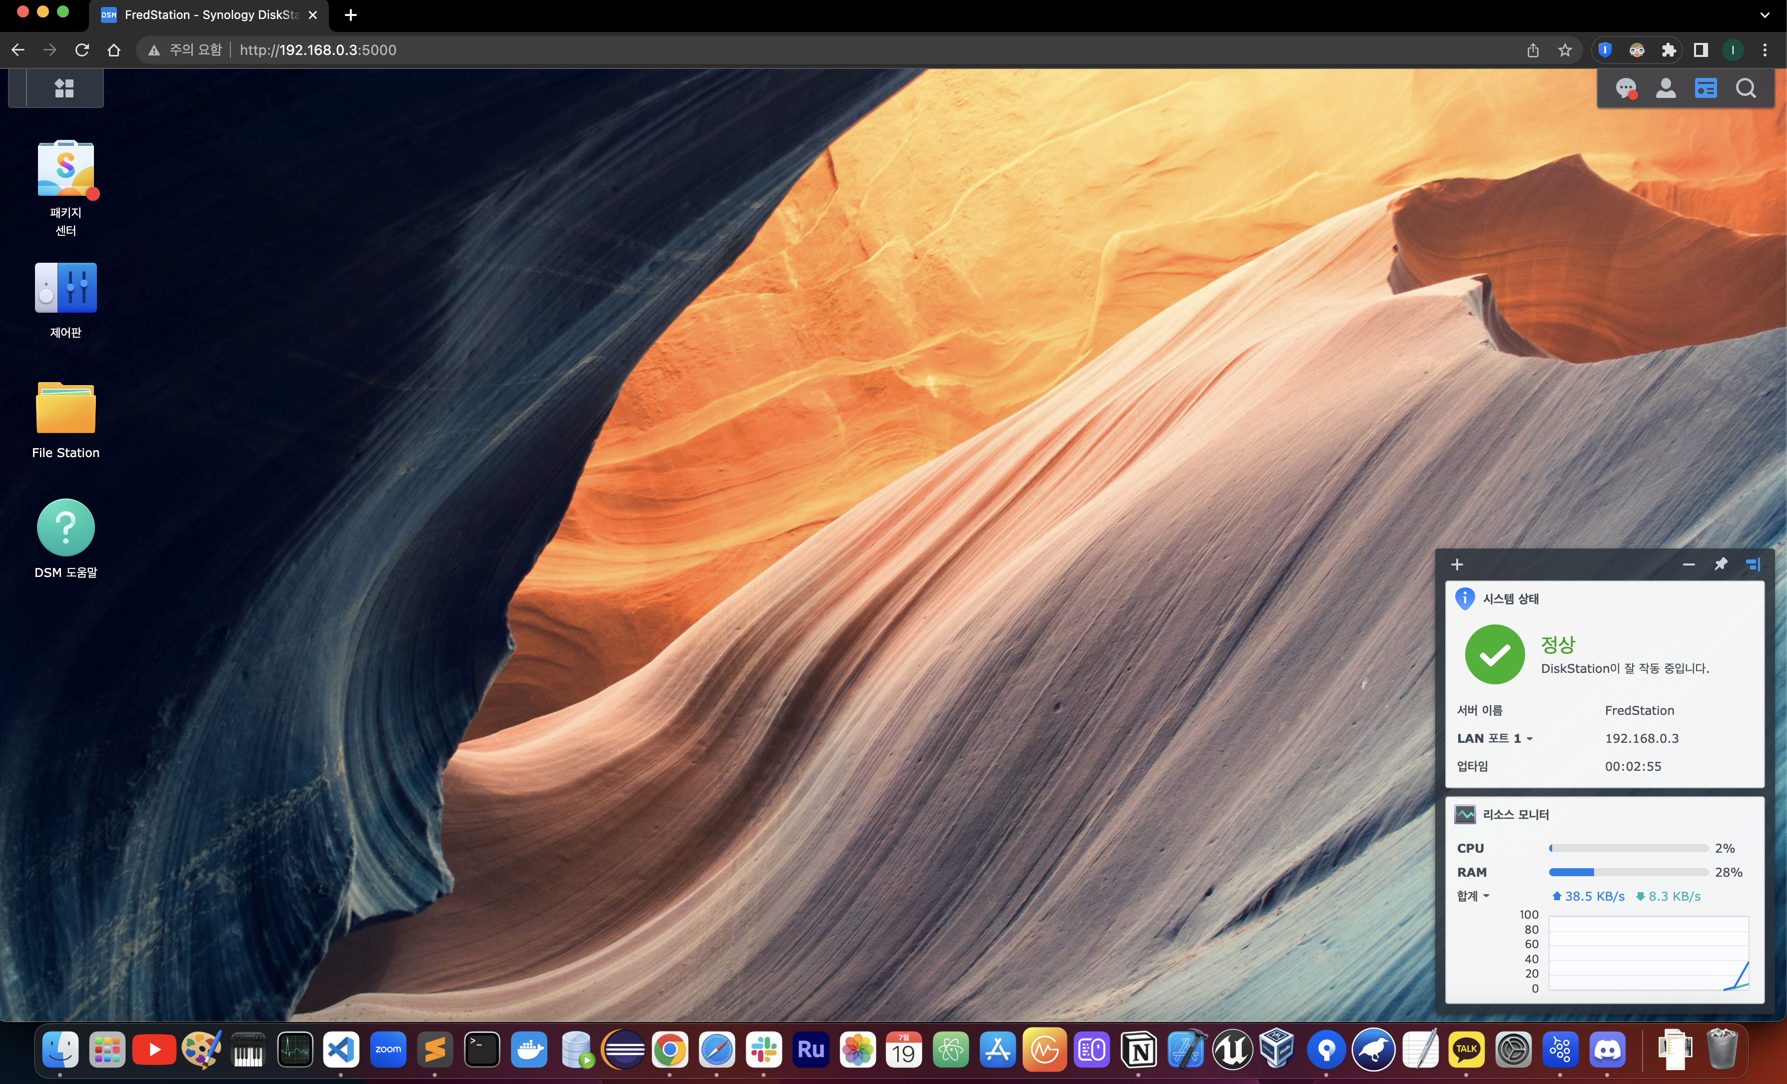Image resolution: width=1787 pixels, height=1084 pixels.
Task: Click the address bar showing 192.168.0.3:5000
Action: (318, 50)
